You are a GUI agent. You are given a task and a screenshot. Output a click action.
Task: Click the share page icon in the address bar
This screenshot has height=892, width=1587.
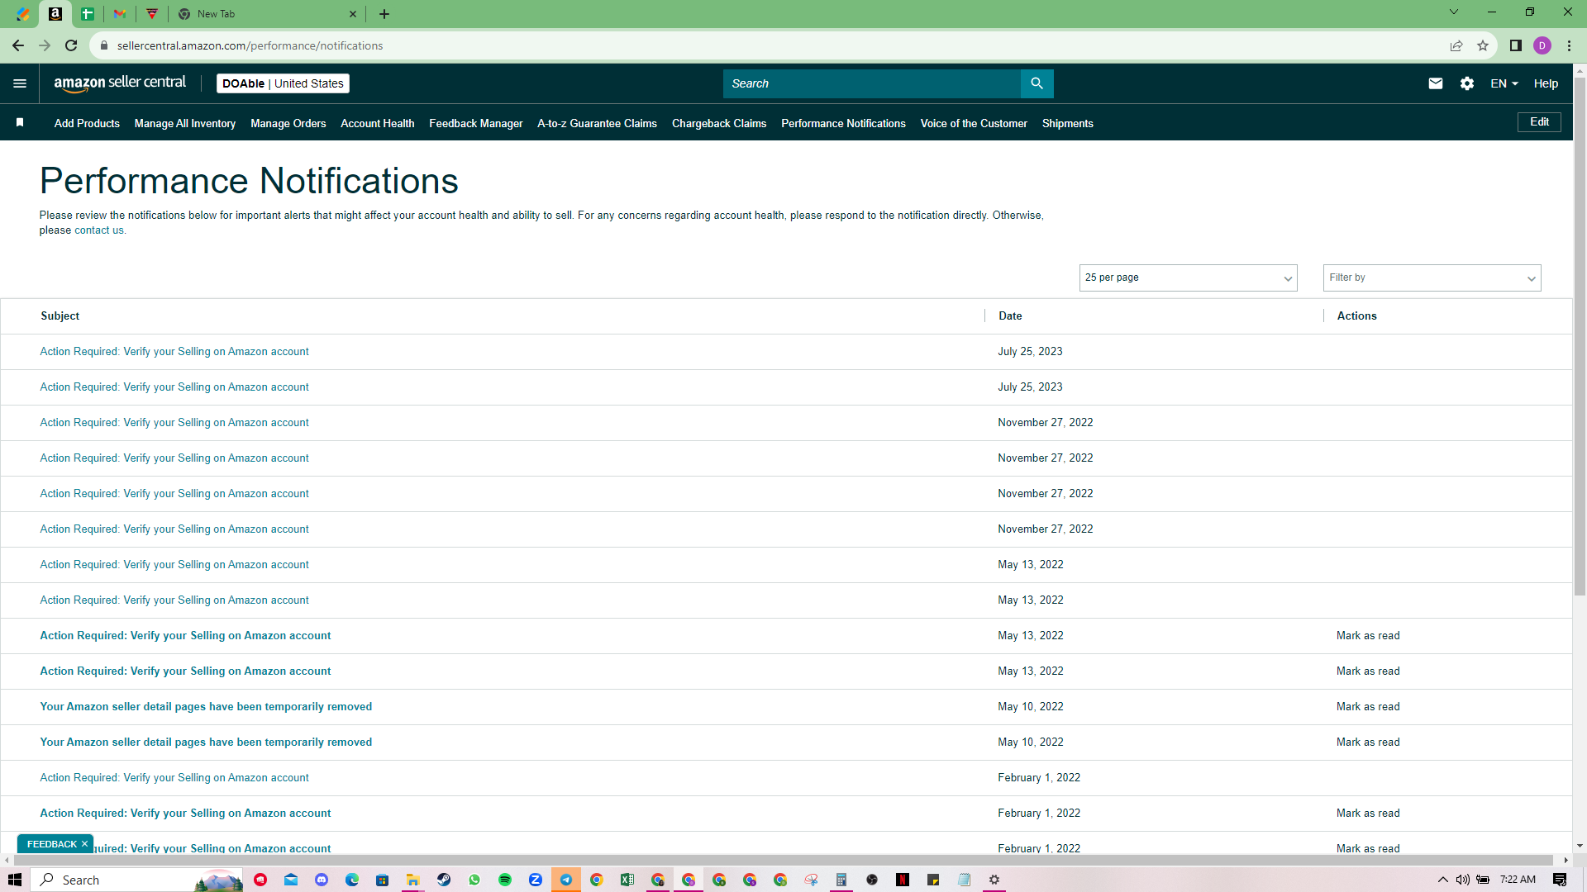point(1456,45)
